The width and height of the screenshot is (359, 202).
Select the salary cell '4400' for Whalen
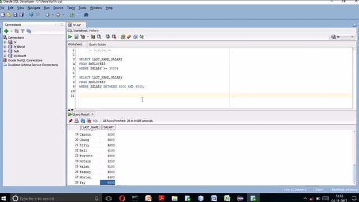pos(108,177)
